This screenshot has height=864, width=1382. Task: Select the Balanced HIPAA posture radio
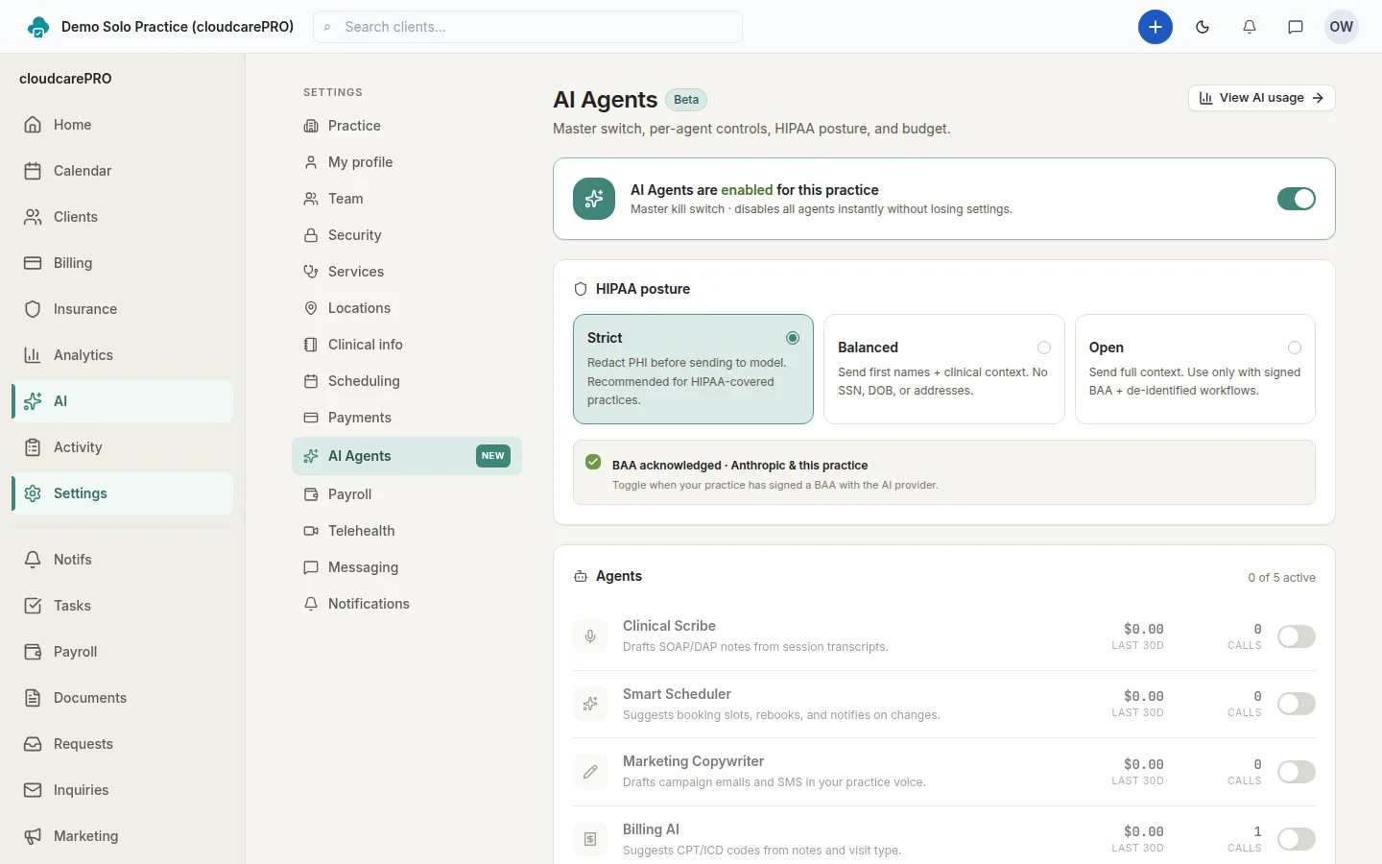[x=1044, y=348]
